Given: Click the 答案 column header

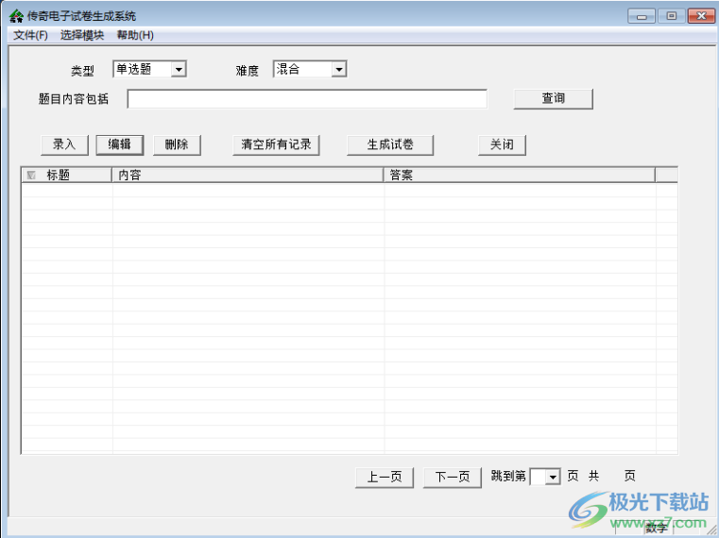Looking at the screenshot, I should (519, 175).
